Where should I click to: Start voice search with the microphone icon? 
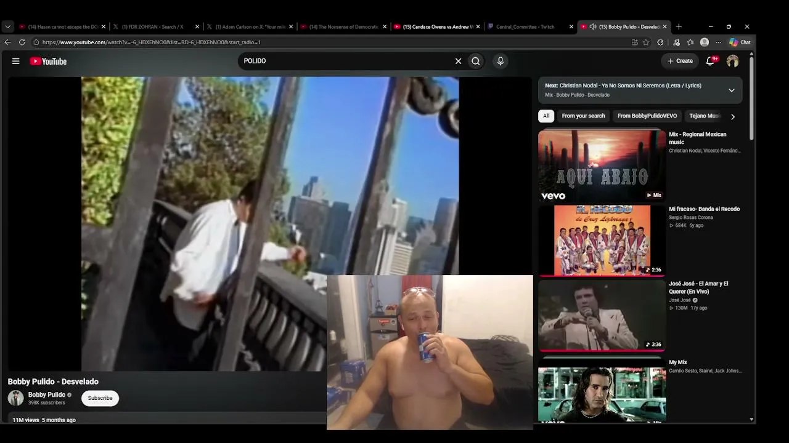501,61
